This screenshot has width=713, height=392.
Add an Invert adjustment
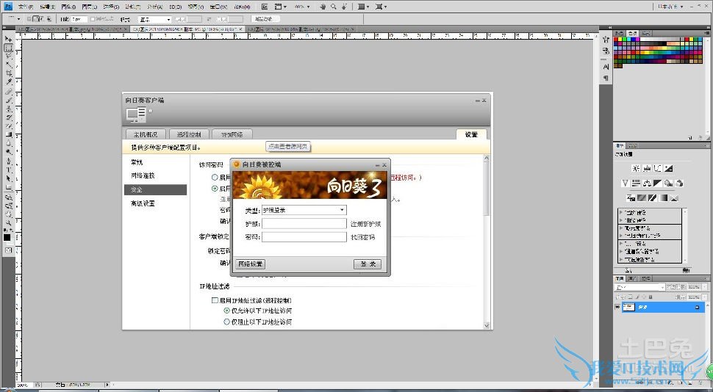tap(631, 198)
